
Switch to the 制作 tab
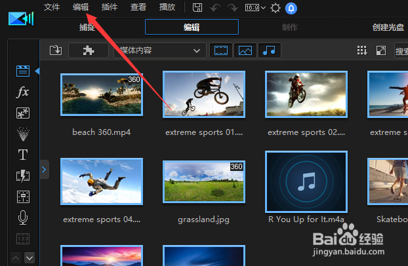pyautogui.click(x=290, y=27)
